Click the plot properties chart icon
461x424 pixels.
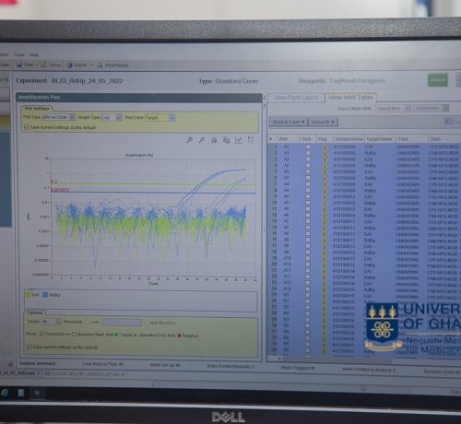tap(239, 140)
